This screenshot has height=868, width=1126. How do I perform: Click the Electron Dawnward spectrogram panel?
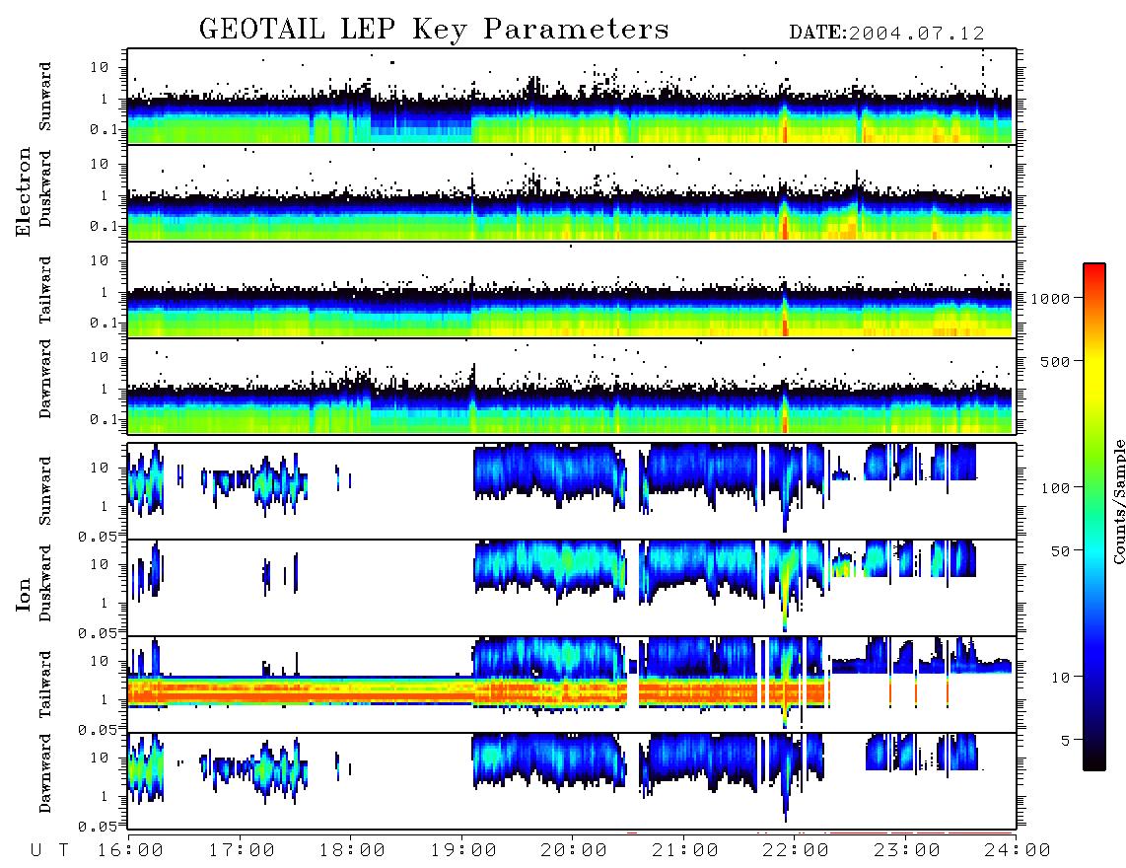tap(572, 386)
